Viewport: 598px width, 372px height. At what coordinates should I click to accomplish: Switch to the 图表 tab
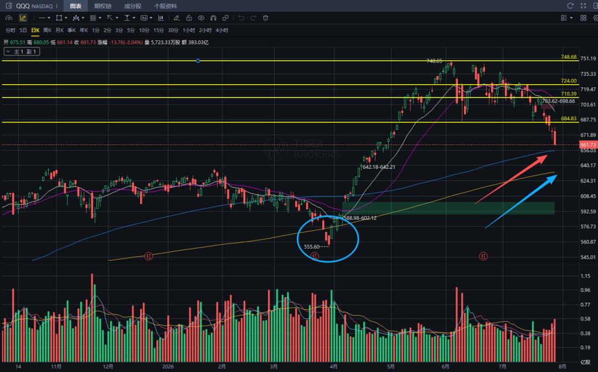click(75, 6)
